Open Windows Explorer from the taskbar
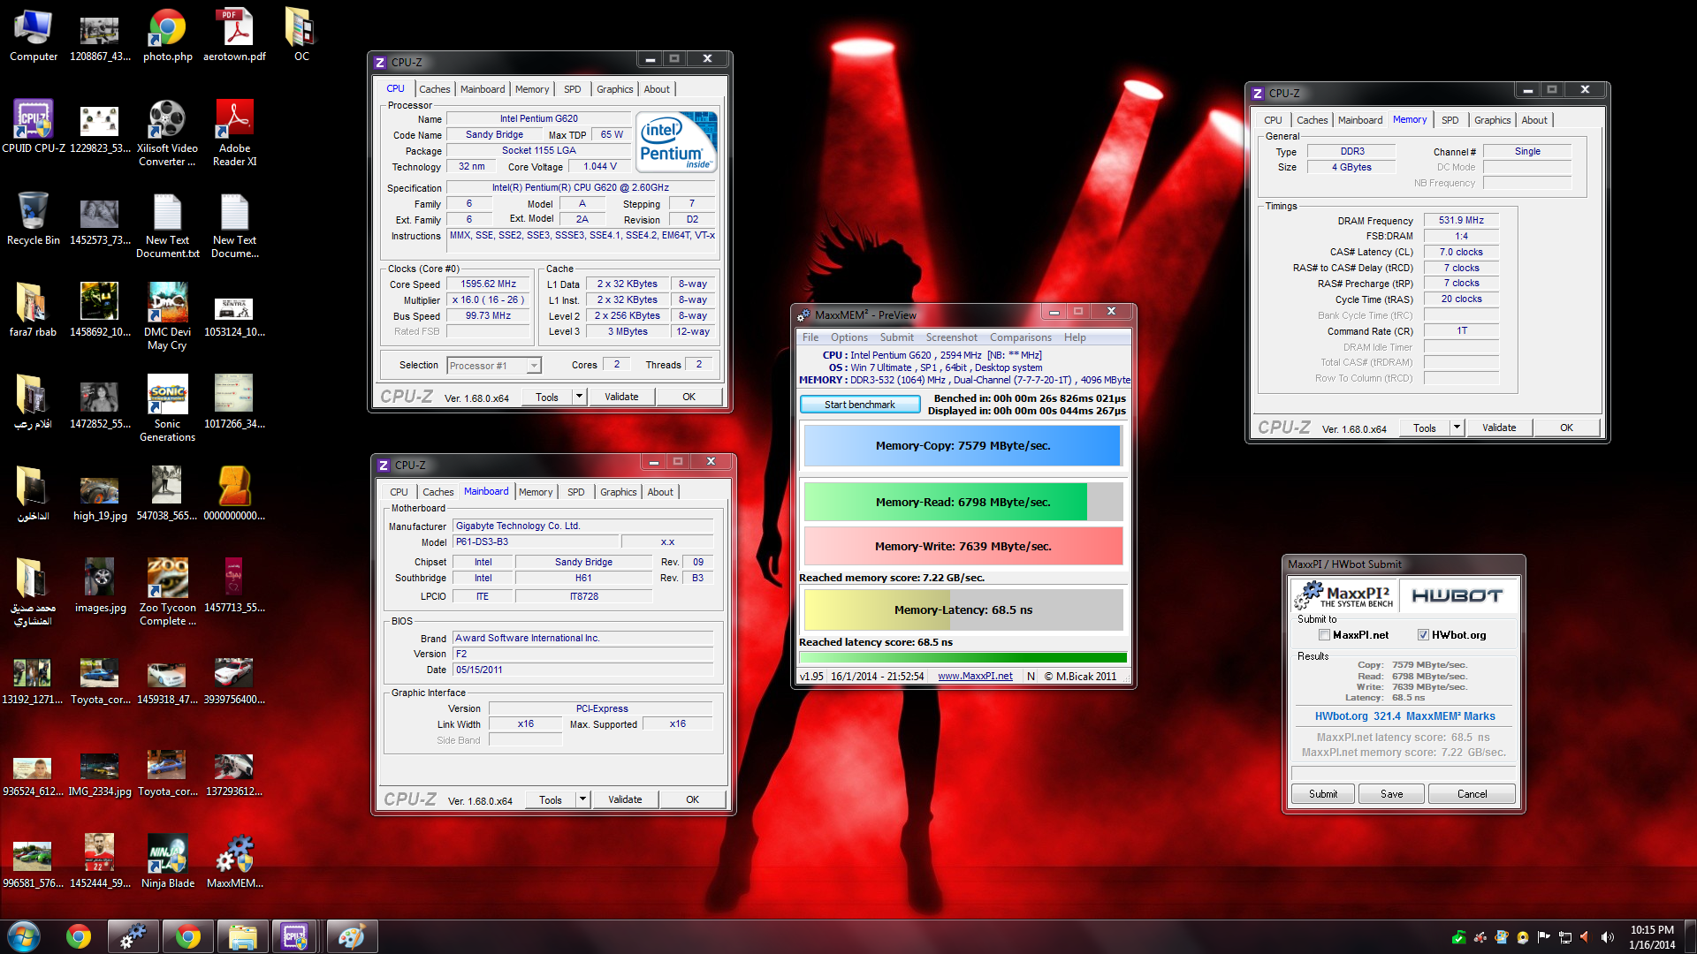Viewport: 1697px width, 954px height. [242, 936]
